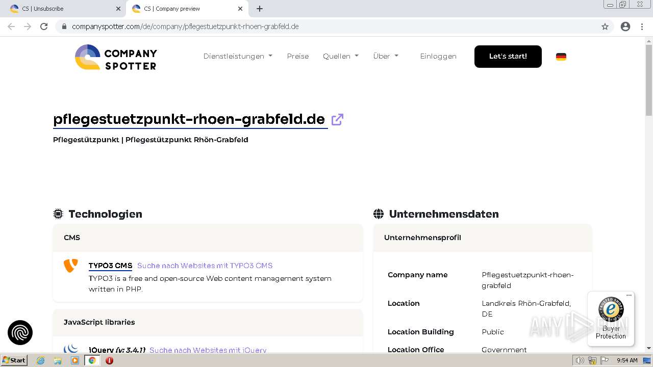Click the Company name label
The width and height of the screenshot is (653, 367).
coord(418,275)
